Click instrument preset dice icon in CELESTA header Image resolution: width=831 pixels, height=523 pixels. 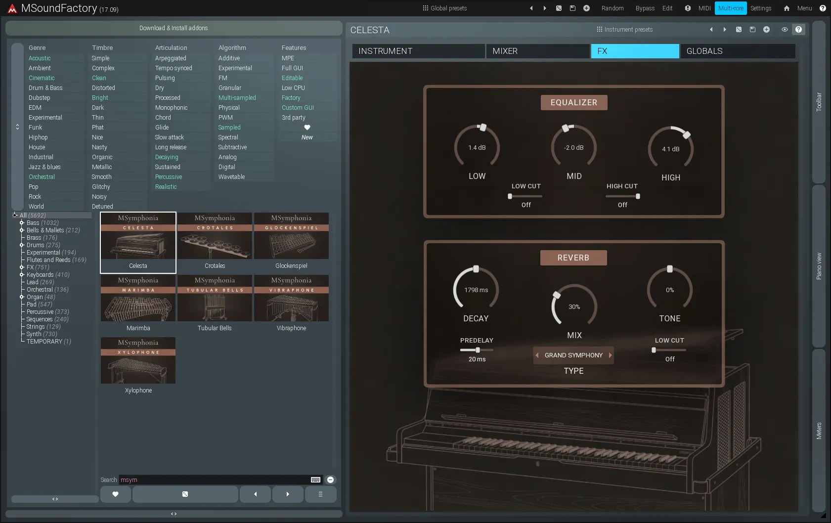(739, 30)
